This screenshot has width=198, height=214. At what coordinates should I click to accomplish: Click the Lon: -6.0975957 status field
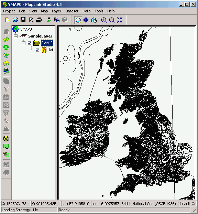105,204
